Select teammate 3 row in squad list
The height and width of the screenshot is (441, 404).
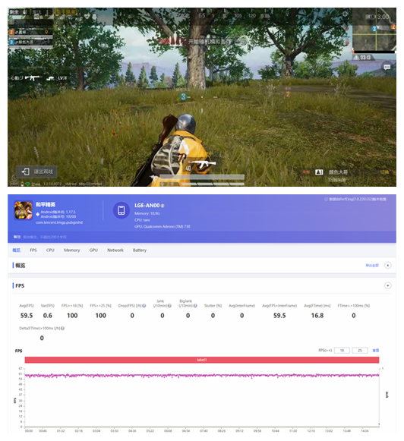[x=30, y=42]
